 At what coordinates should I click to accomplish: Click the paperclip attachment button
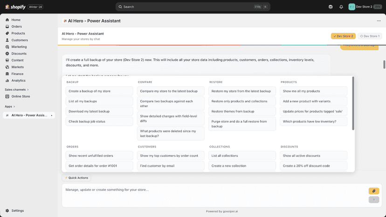374,191
